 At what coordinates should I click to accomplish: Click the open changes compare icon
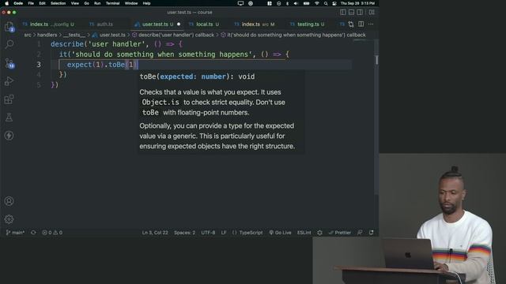tap(351, 24)
